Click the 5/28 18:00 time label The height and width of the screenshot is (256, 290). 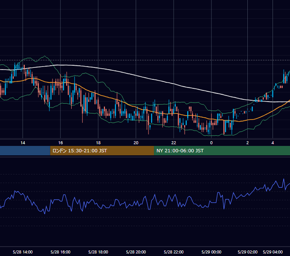pyautogui.click(x=98, y=252)
